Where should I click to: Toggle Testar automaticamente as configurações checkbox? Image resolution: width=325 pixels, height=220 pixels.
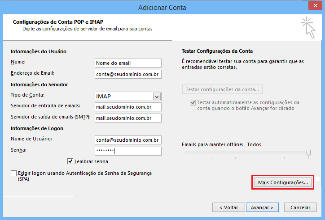tap(193, 102)
